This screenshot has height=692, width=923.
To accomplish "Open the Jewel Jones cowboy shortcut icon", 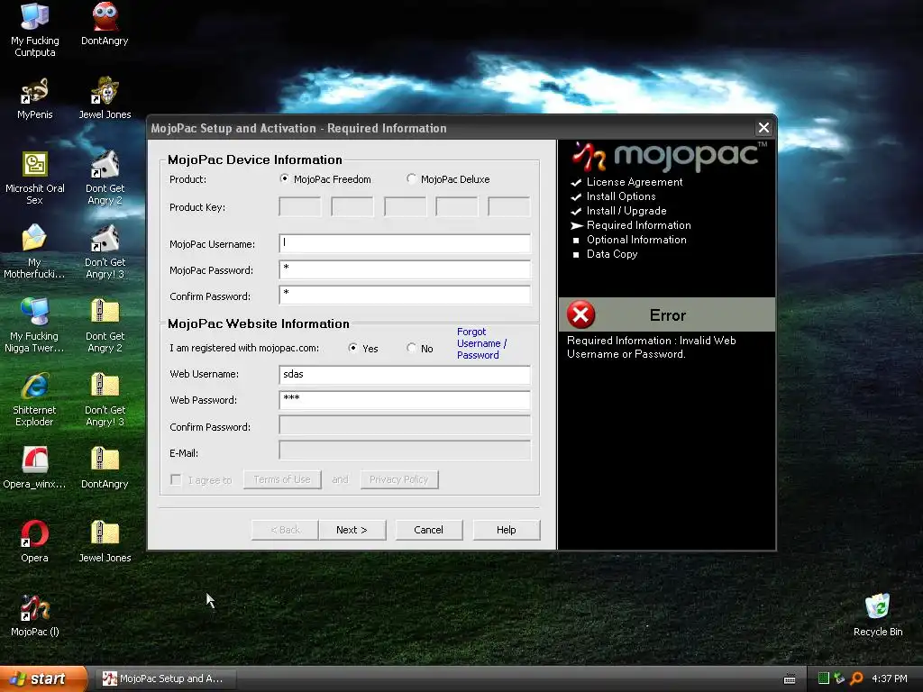I will pos(105,91).
